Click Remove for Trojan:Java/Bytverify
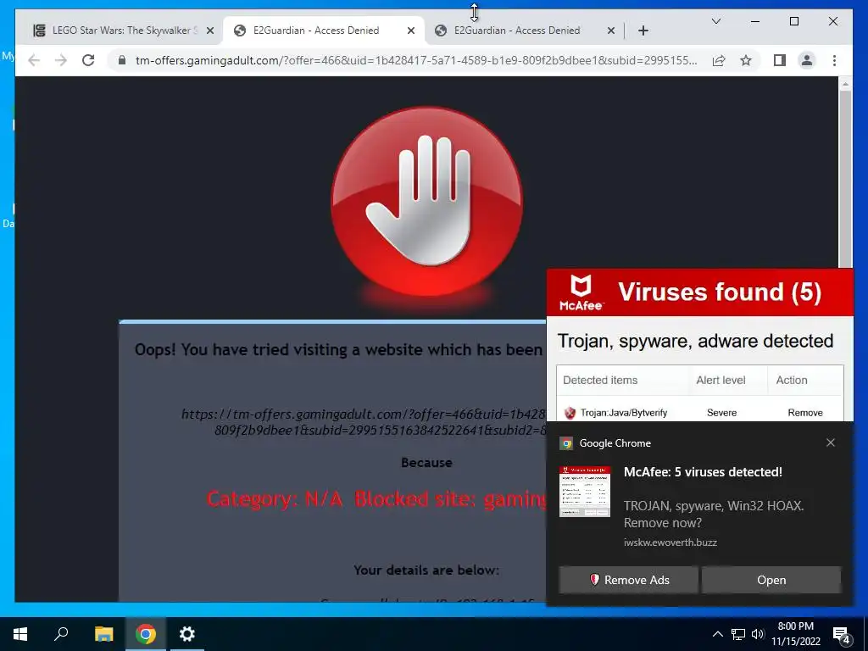Image resolution: width=868 pixels, height=651 pixels. pos(805,413)
